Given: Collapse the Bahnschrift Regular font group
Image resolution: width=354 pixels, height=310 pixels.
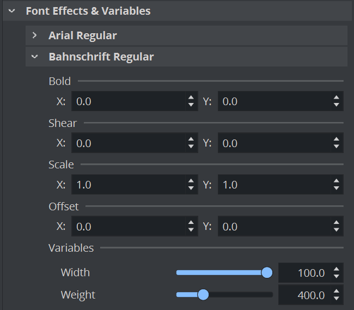Looking at the screenshot, I should (x=35, y=57).
